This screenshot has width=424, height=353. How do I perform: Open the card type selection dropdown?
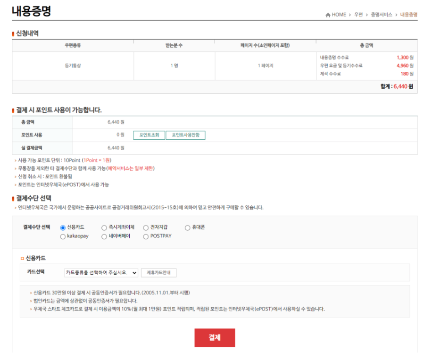pos(100,272)
